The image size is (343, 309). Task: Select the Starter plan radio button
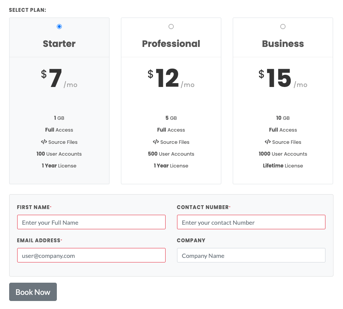(x=59, y=27)
